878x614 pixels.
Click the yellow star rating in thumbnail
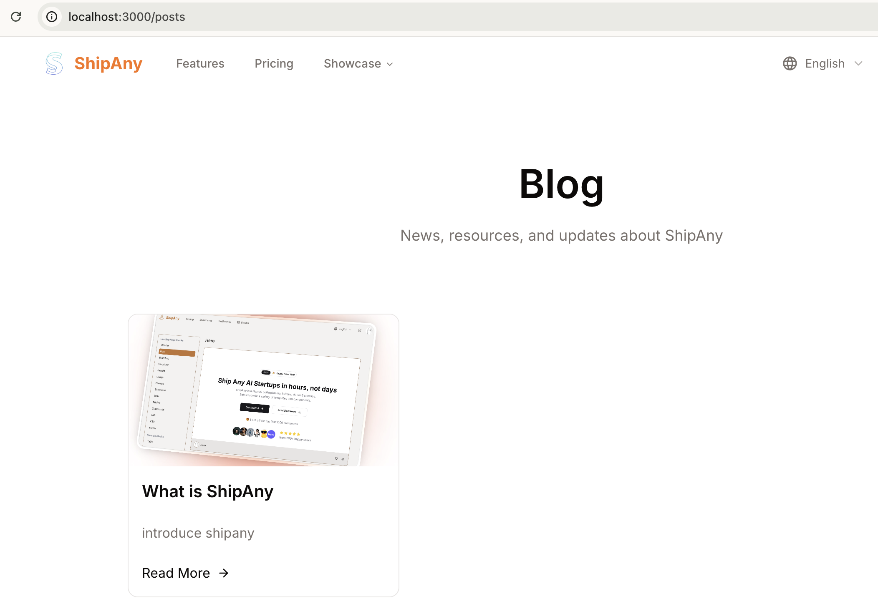(x=290, y=433)
